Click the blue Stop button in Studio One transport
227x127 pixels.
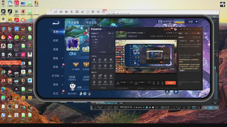click(147, 108)
